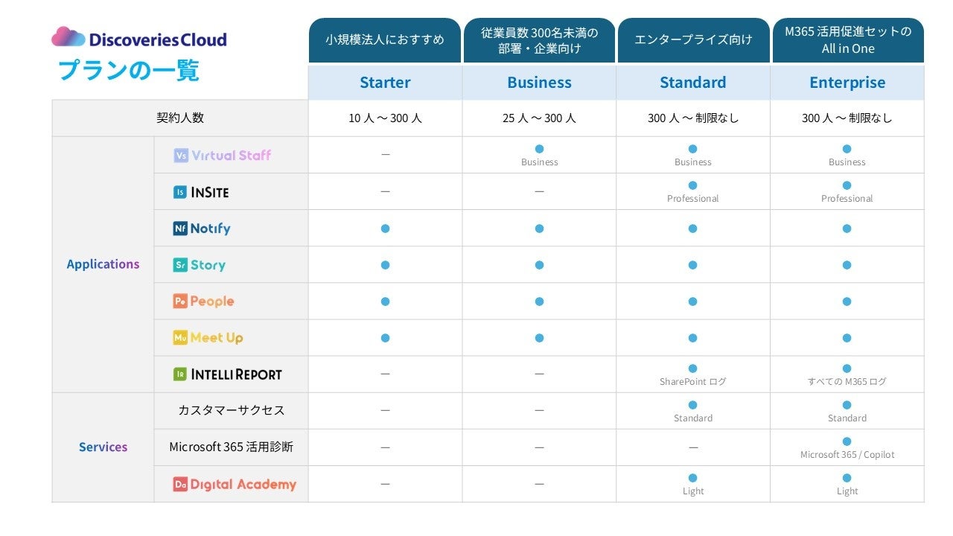This screenshot has width=953, height=536.
Task: Click the People dot in Standard column
Action: click(692, 301)
